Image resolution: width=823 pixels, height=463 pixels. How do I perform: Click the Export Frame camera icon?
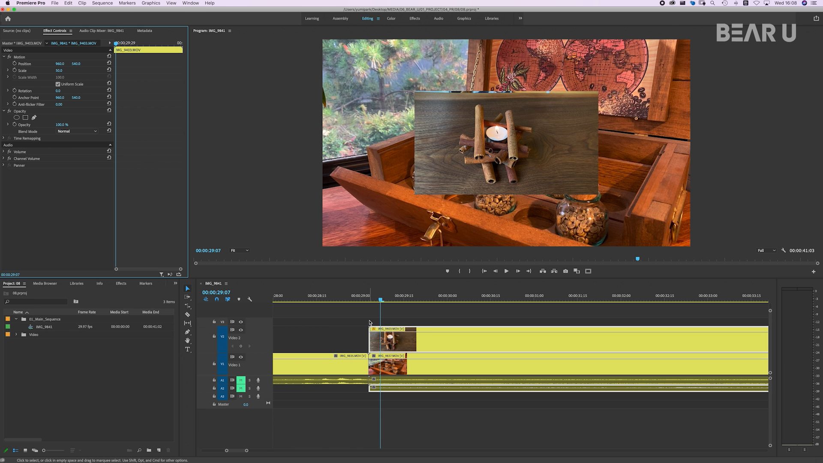[565, 271]
